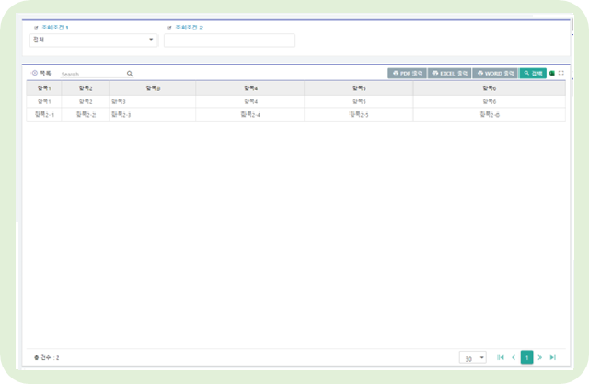This screenshot has width=589, height=384.
Task: Select the cell 컬럼2-2
Action: pyautogui.click(x=86, y=114)
